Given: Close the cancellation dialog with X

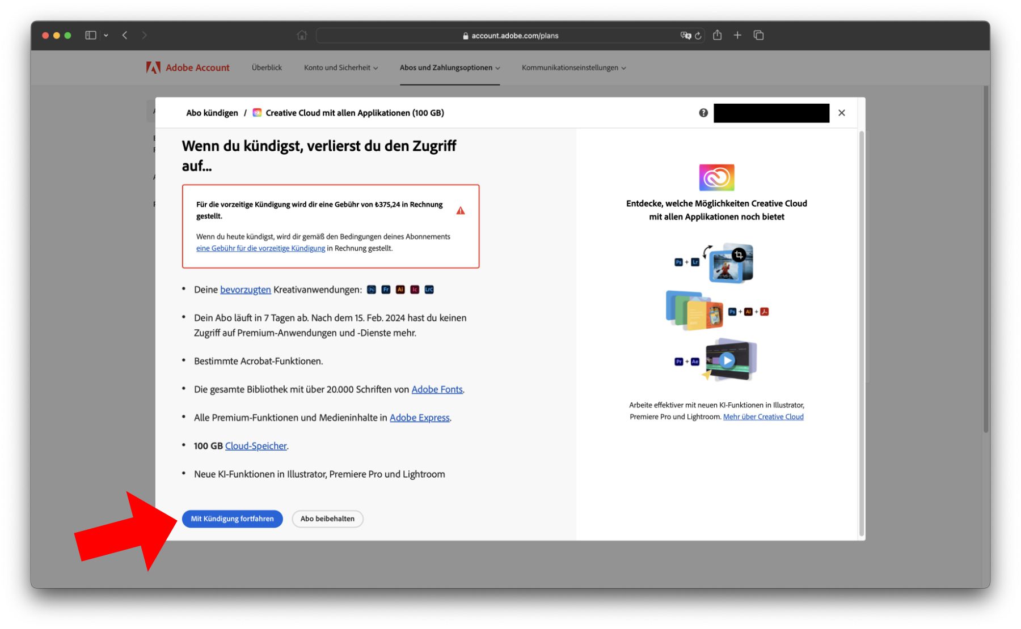Looking at the screenshot, I should (842, 113).
